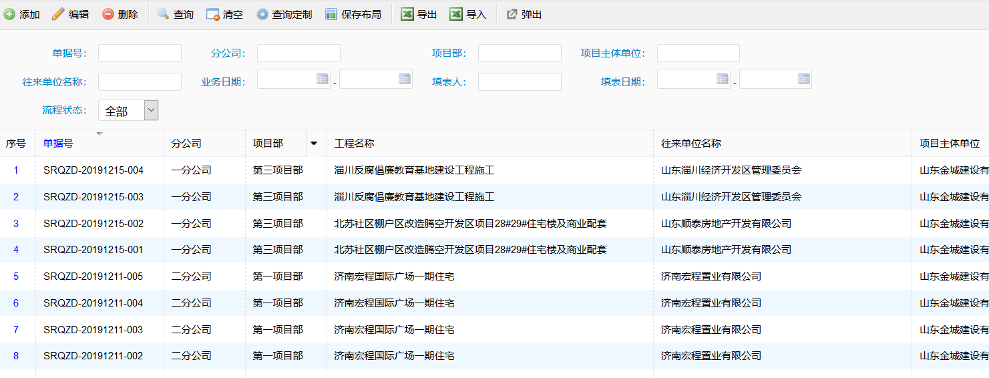This screenshot has width=989, height=378.
Task: Select row SRQZD-20191215-004
Action: (494, 170)
